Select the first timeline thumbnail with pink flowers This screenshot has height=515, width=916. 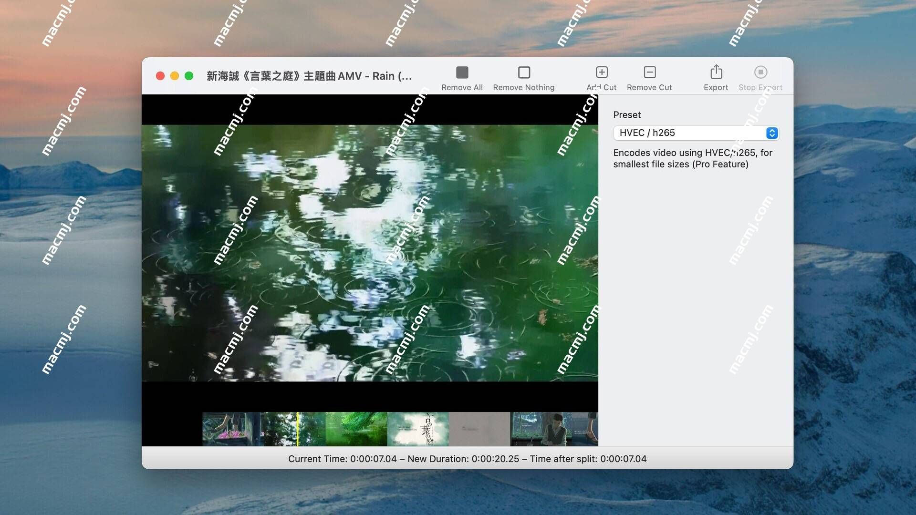coord(233,429)
